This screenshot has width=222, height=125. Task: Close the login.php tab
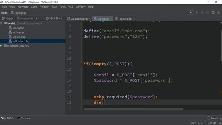[x=111, y=19]
